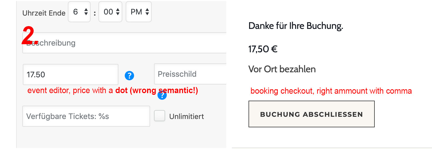The width and height of the screenshot is (432, 149).
Task: Click the Danke für Ihre Buchung text
Action: coord(296,26)
